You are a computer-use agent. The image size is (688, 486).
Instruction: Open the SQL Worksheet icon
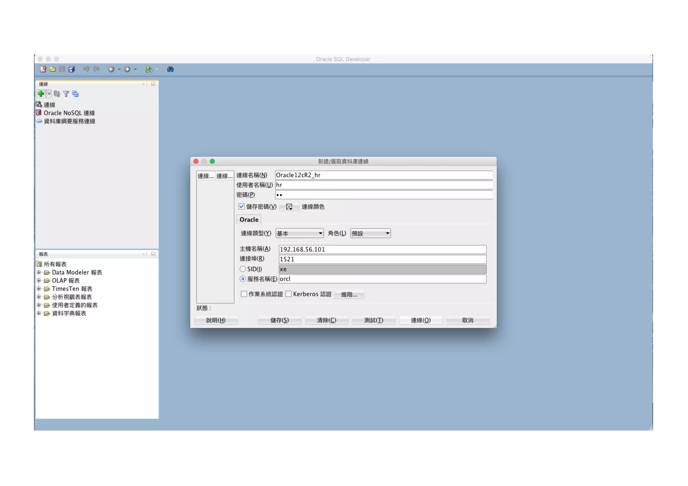pos(148,69)
